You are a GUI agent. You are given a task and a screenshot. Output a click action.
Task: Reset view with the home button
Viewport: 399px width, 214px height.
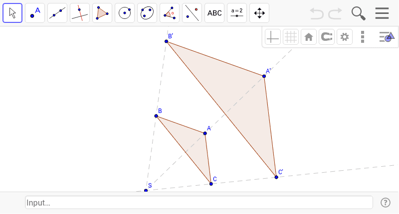[309, 37]
